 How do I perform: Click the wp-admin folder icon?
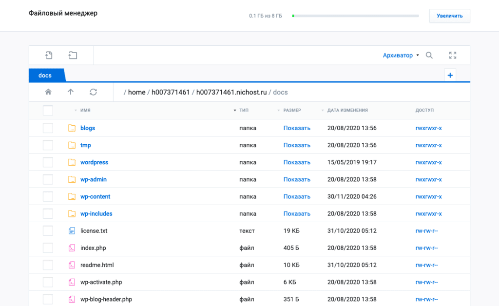tap(72, 179)
